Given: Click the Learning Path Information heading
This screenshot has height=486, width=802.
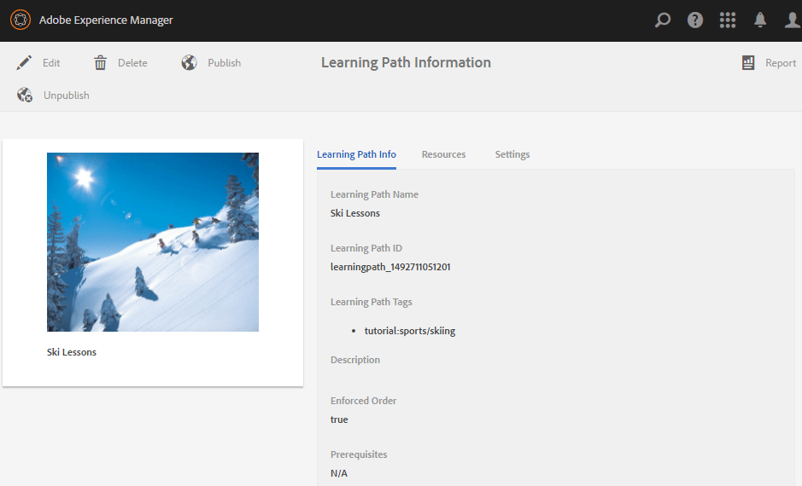Looking at the screenshot, I should click(406, 62).
